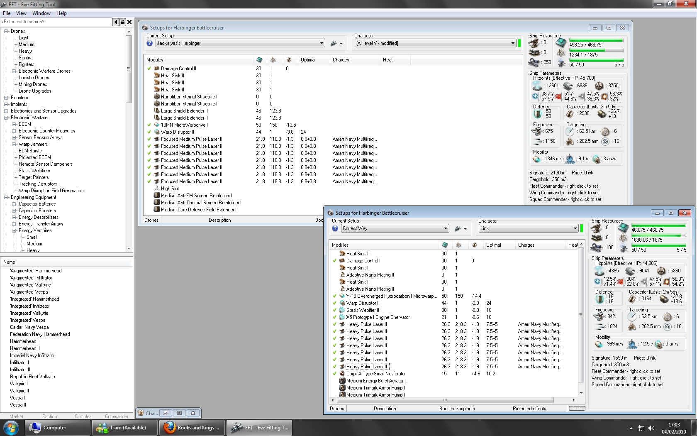The width and height of the screenshot is (697, 436).
Task: Clear the search with the X icon
Action: [129, 22]
